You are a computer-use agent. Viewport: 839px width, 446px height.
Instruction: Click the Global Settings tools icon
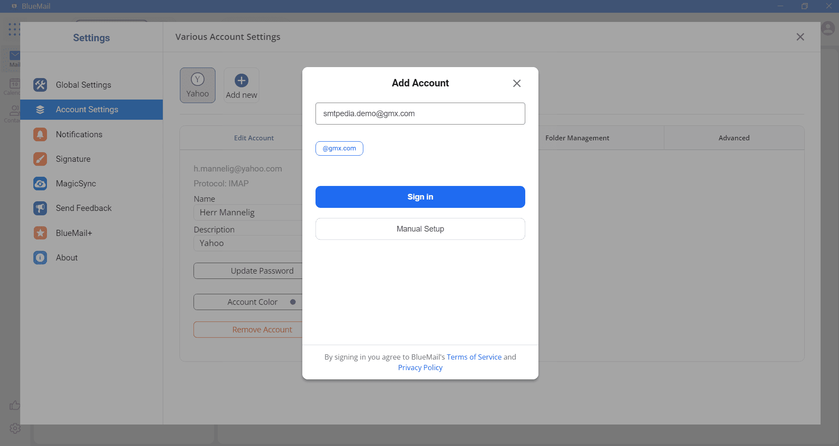(x=40, y=85)
